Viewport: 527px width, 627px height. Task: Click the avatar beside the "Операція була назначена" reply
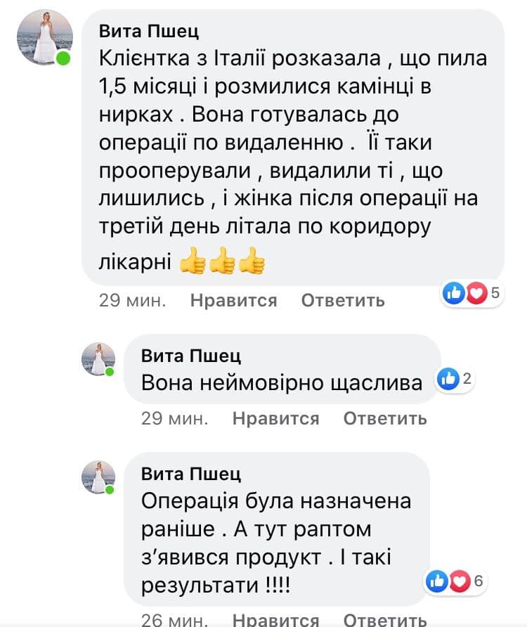(x=98, y=477)
